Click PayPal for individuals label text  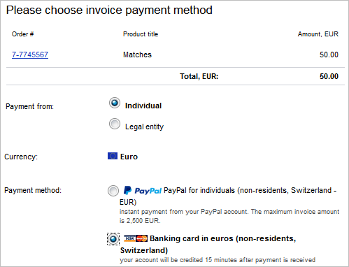coord(228,196)
